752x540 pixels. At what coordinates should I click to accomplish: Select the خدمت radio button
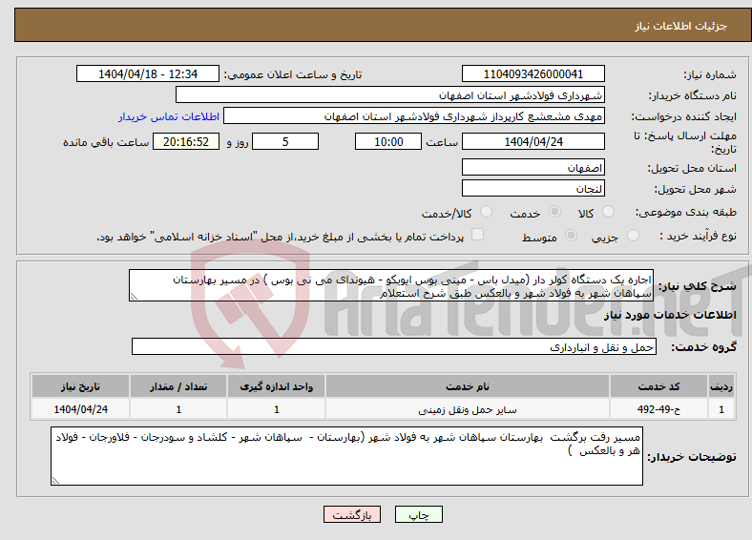click(554, 212)
